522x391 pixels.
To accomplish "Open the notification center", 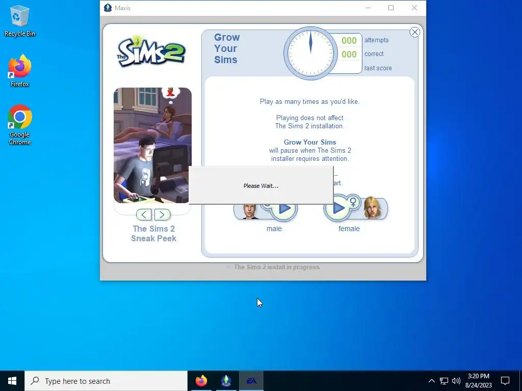I will click(505, 381).
